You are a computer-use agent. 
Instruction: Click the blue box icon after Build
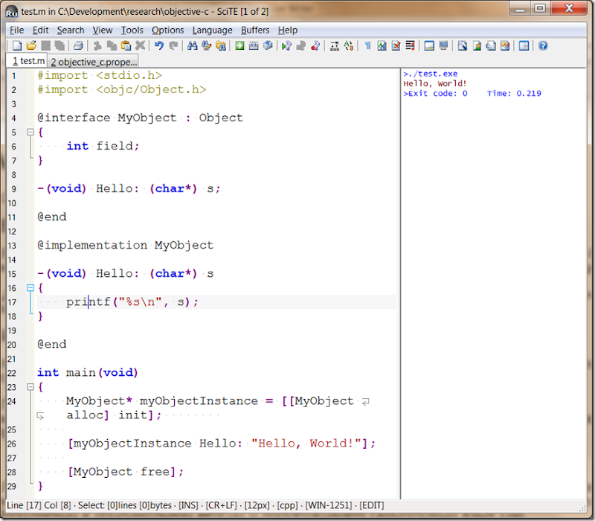(268, 46)
